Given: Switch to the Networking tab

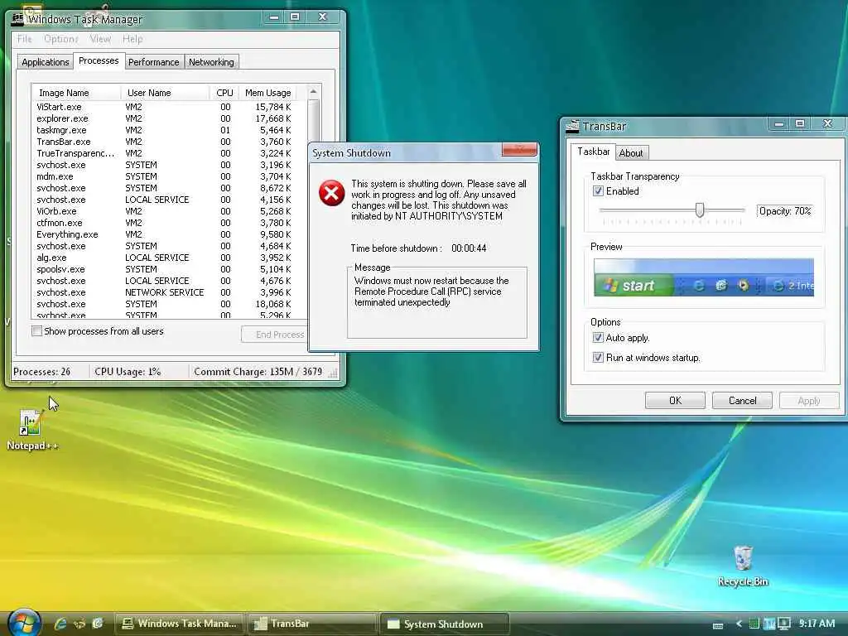Looking at the screenshot, I should click(211, 62).
